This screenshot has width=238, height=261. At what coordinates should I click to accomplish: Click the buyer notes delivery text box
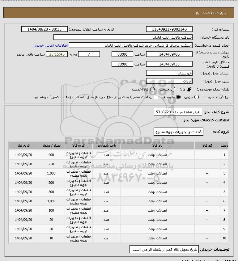tap(164, 250)
